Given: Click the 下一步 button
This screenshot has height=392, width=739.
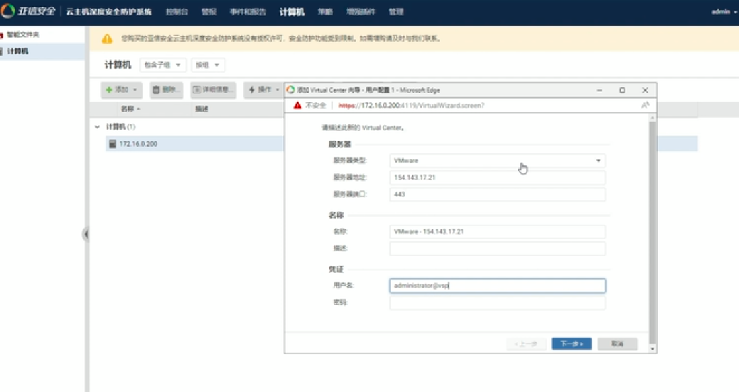Looking at the screenshot, I should click(572, 344).
